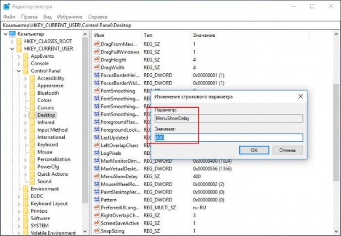
Task: Select the EUDC key
Action: click(x=37, y=196)
